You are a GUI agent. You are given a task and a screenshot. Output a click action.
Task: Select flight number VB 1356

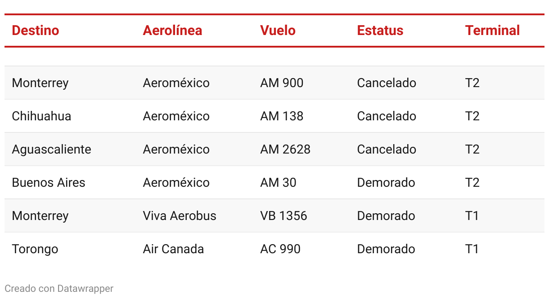click(x=283, y=216)
